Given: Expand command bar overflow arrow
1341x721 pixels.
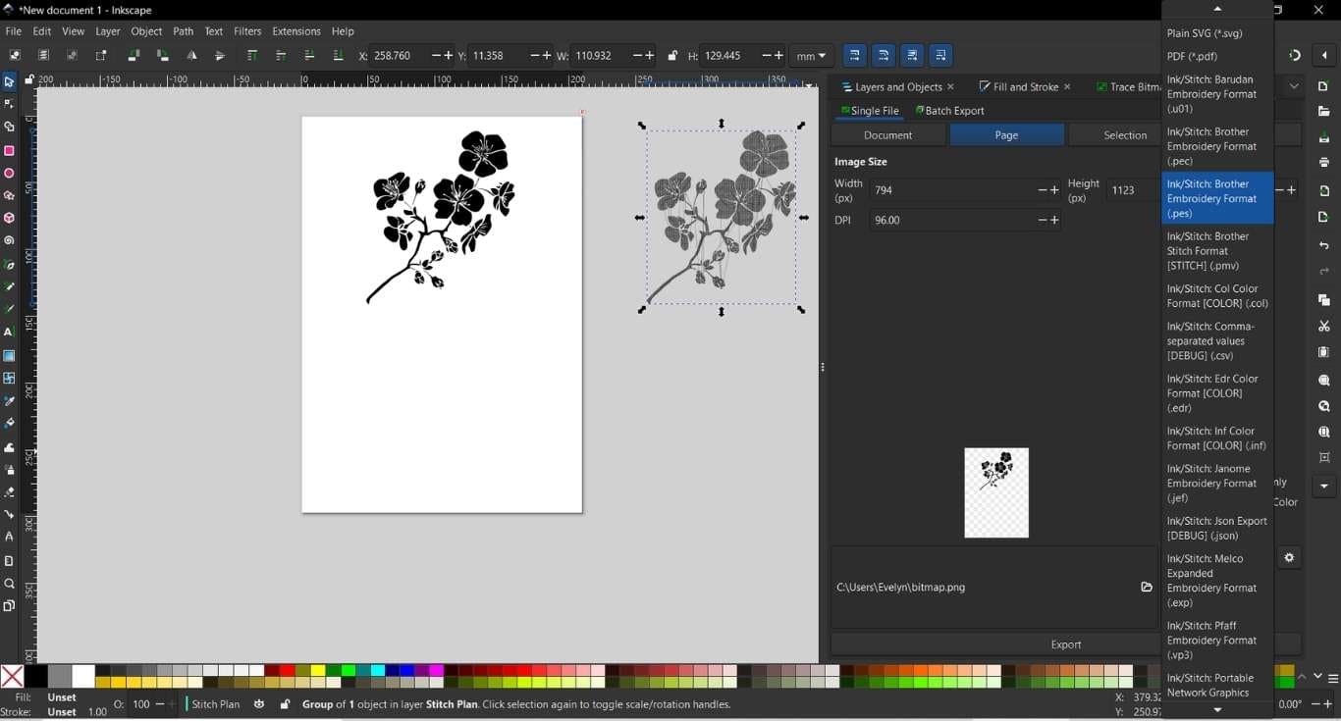Looking at the screenshot, I should coord(1323,487).
